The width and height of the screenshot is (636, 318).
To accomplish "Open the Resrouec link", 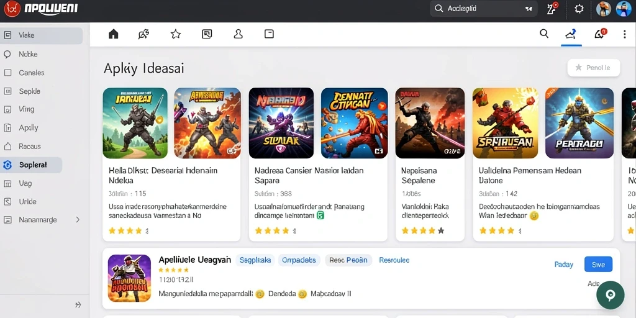I will tap(394, 260).
